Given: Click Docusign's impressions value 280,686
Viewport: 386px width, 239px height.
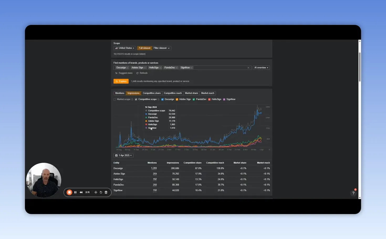Looking at the screenshot, I should (175, 168).
